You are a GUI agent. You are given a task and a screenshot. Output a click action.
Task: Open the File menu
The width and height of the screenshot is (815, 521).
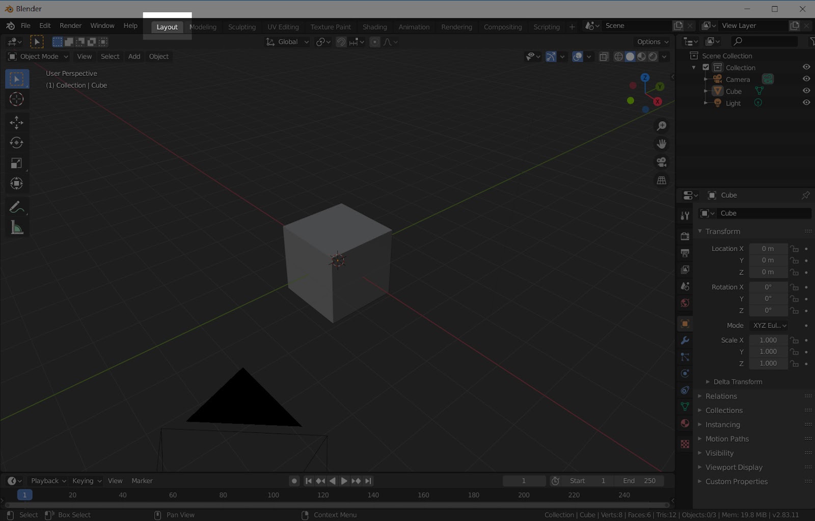click(25, 25)
